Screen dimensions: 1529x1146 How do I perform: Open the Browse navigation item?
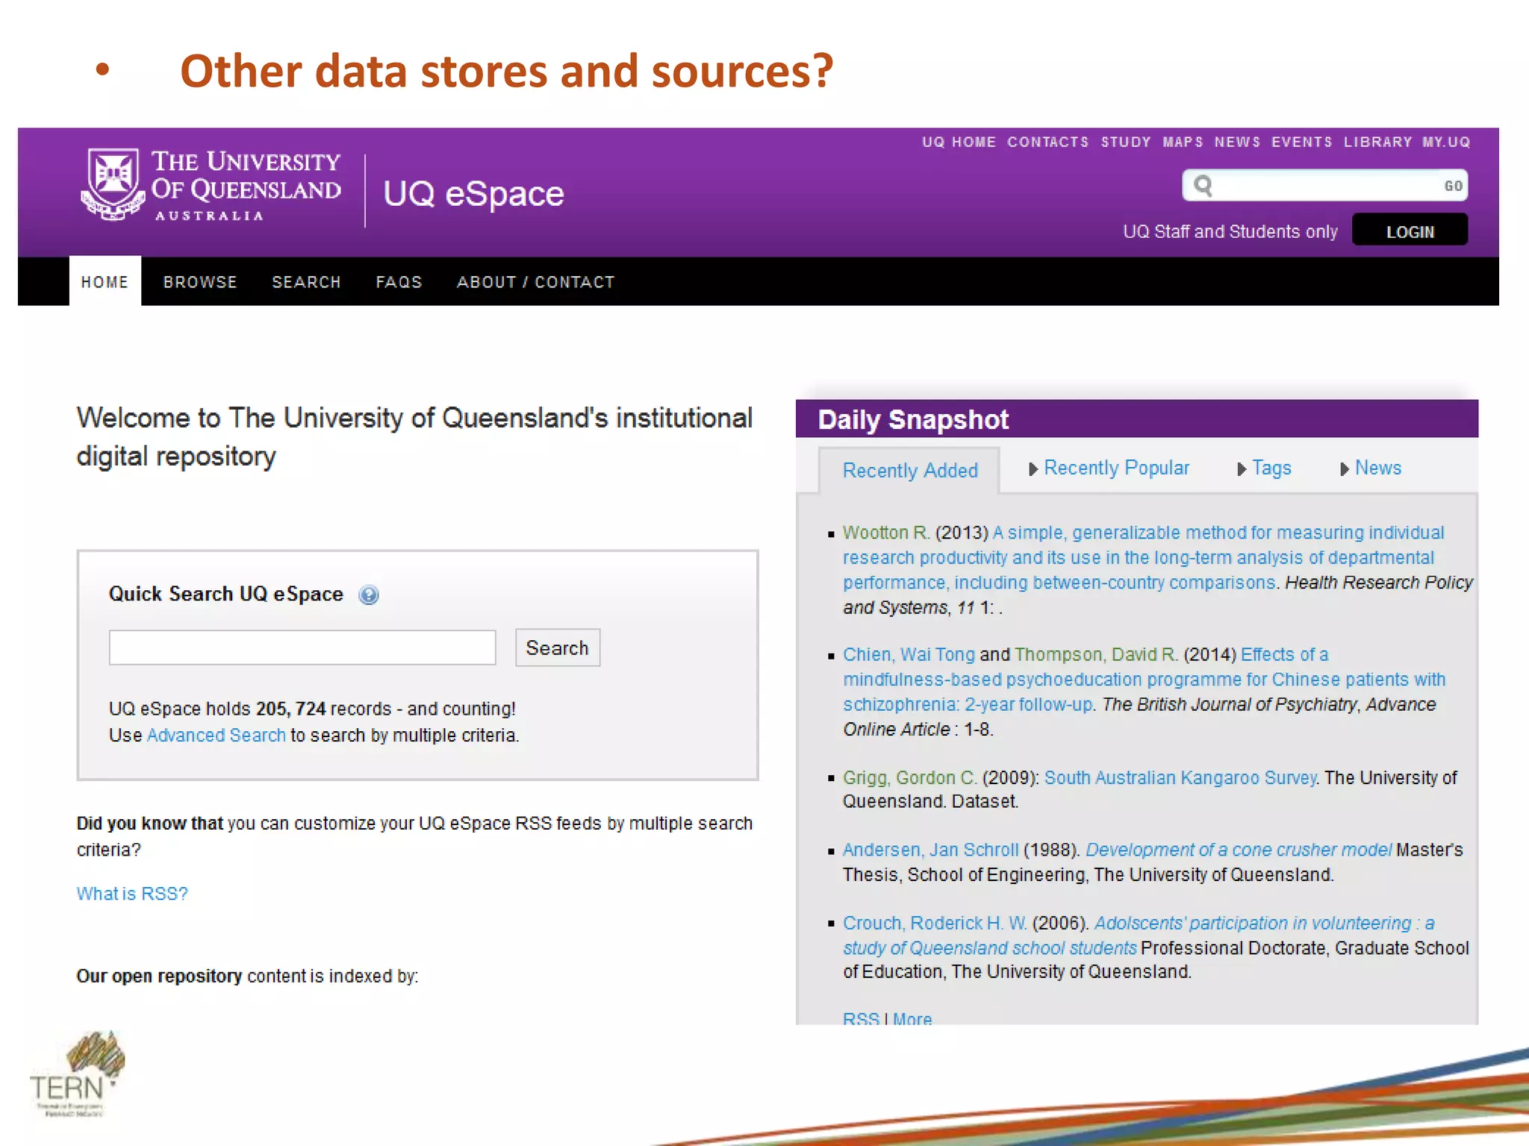point(200,282)
